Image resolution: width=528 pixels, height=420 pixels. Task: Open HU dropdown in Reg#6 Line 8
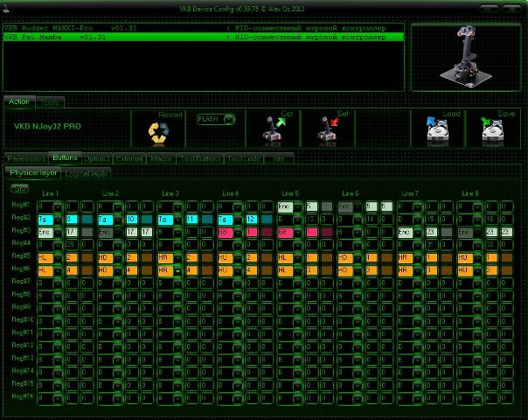477,270
